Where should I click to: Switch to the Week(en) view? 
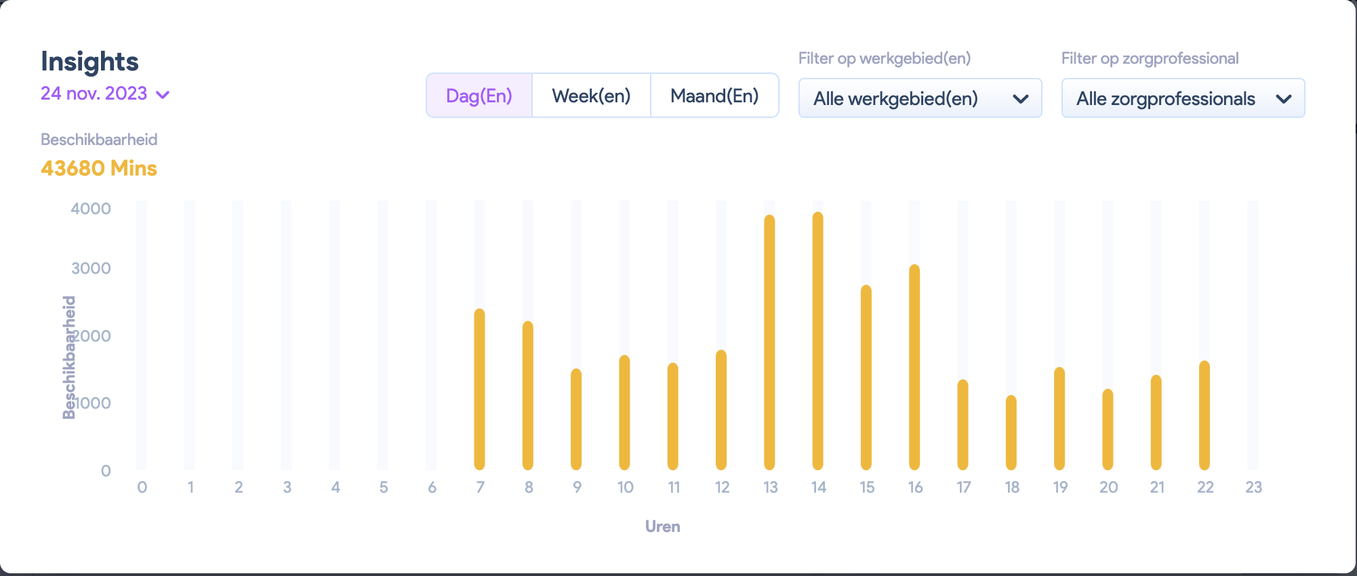[x=591, y=96]
